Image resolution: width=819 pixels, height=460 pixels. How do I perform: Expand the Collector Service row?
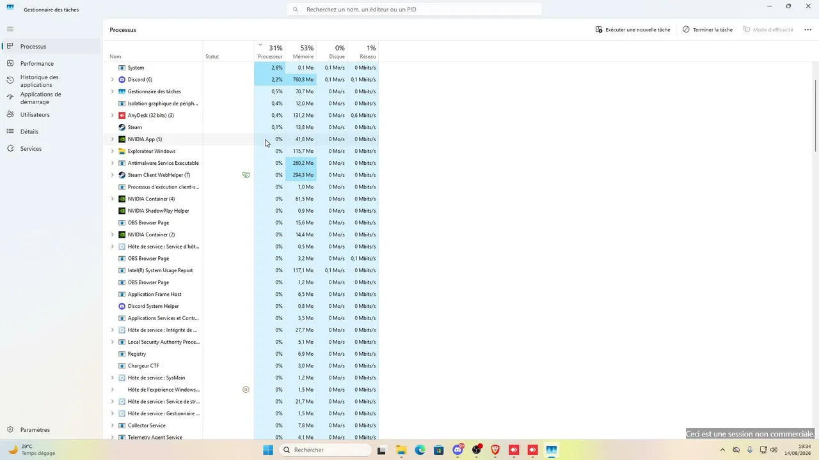(x=113, y=425)
